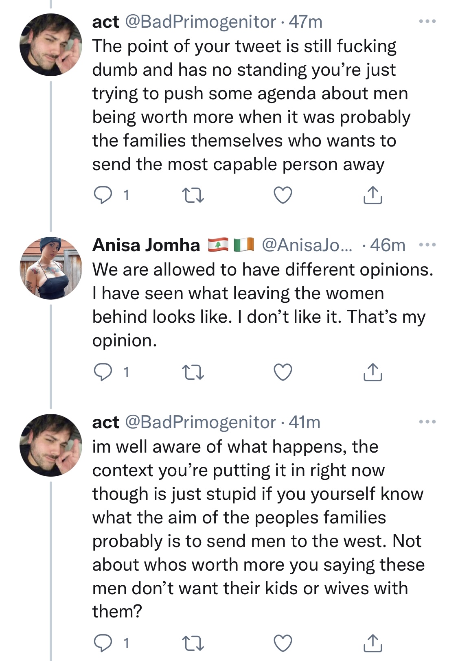Retweet act's tweet from 47m ago
This screenshot has height=661, width=458.
(x=193, y=196)
